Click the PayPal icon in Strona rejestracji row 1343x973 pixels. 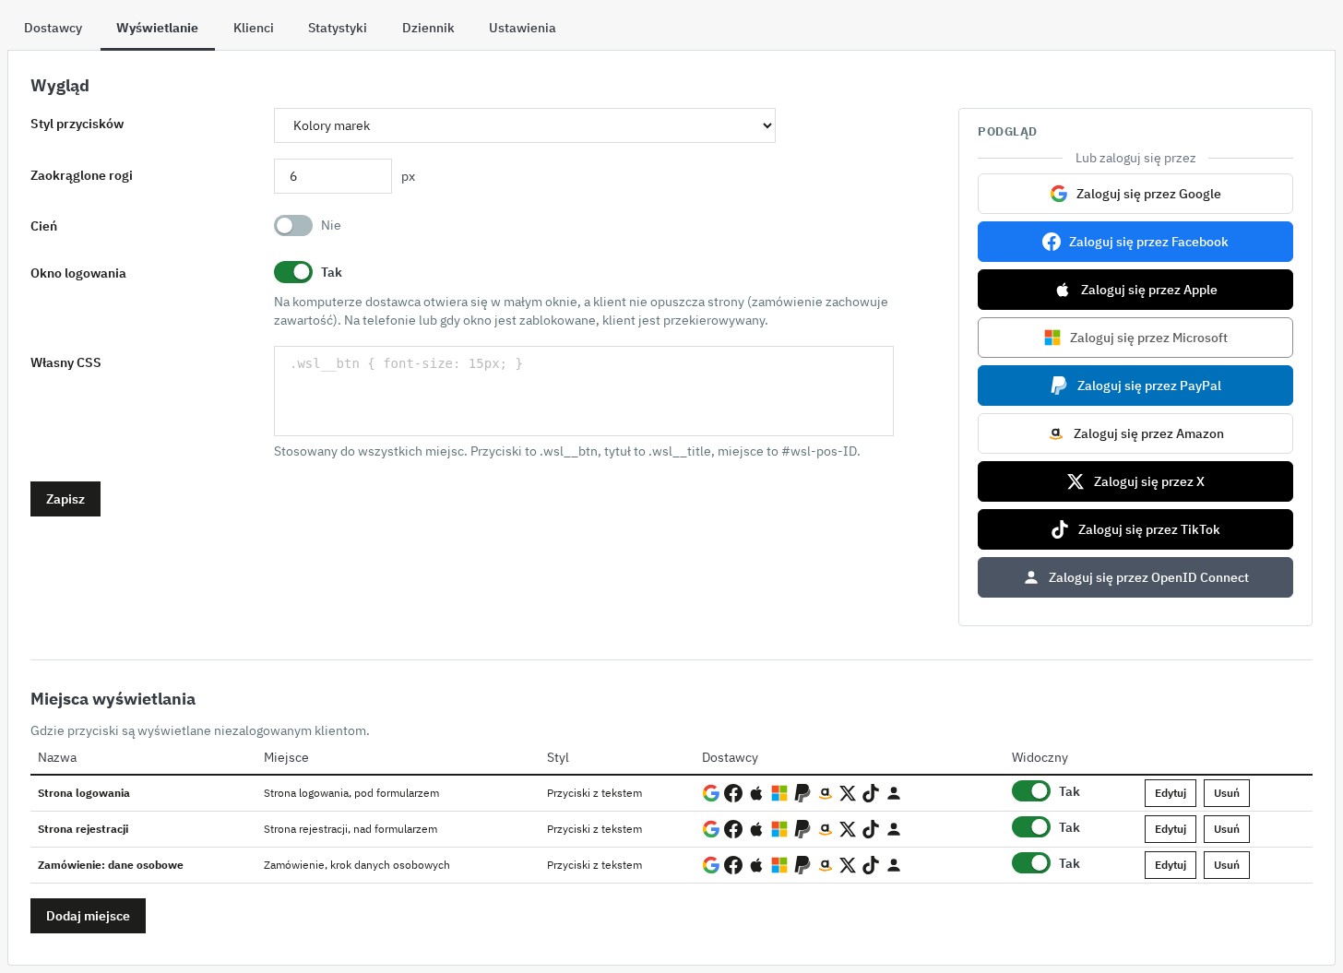(x=802, y=829)
